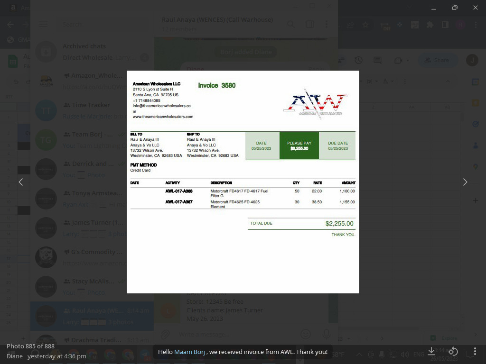
Task: Open the photo viewer's three-dot options menu
Action: tap(475, 351)
